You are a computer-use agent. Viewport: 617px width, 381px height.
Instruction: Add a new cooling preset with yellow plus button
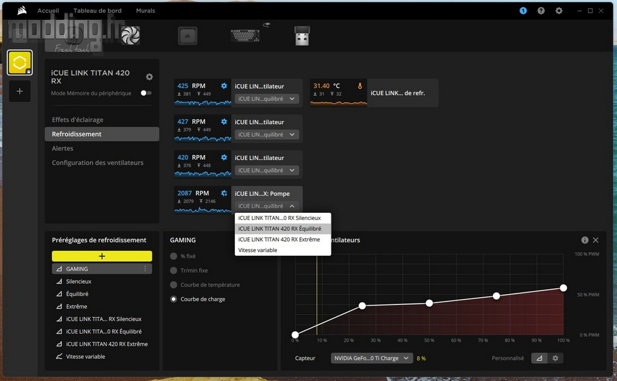click(x=102, y=256)
